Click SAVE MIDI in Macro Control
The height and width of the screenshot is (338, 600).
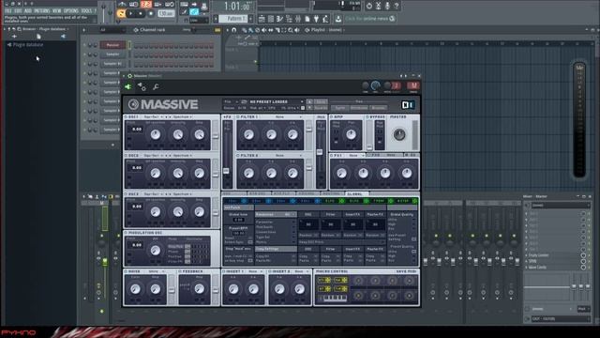point(406,271)
